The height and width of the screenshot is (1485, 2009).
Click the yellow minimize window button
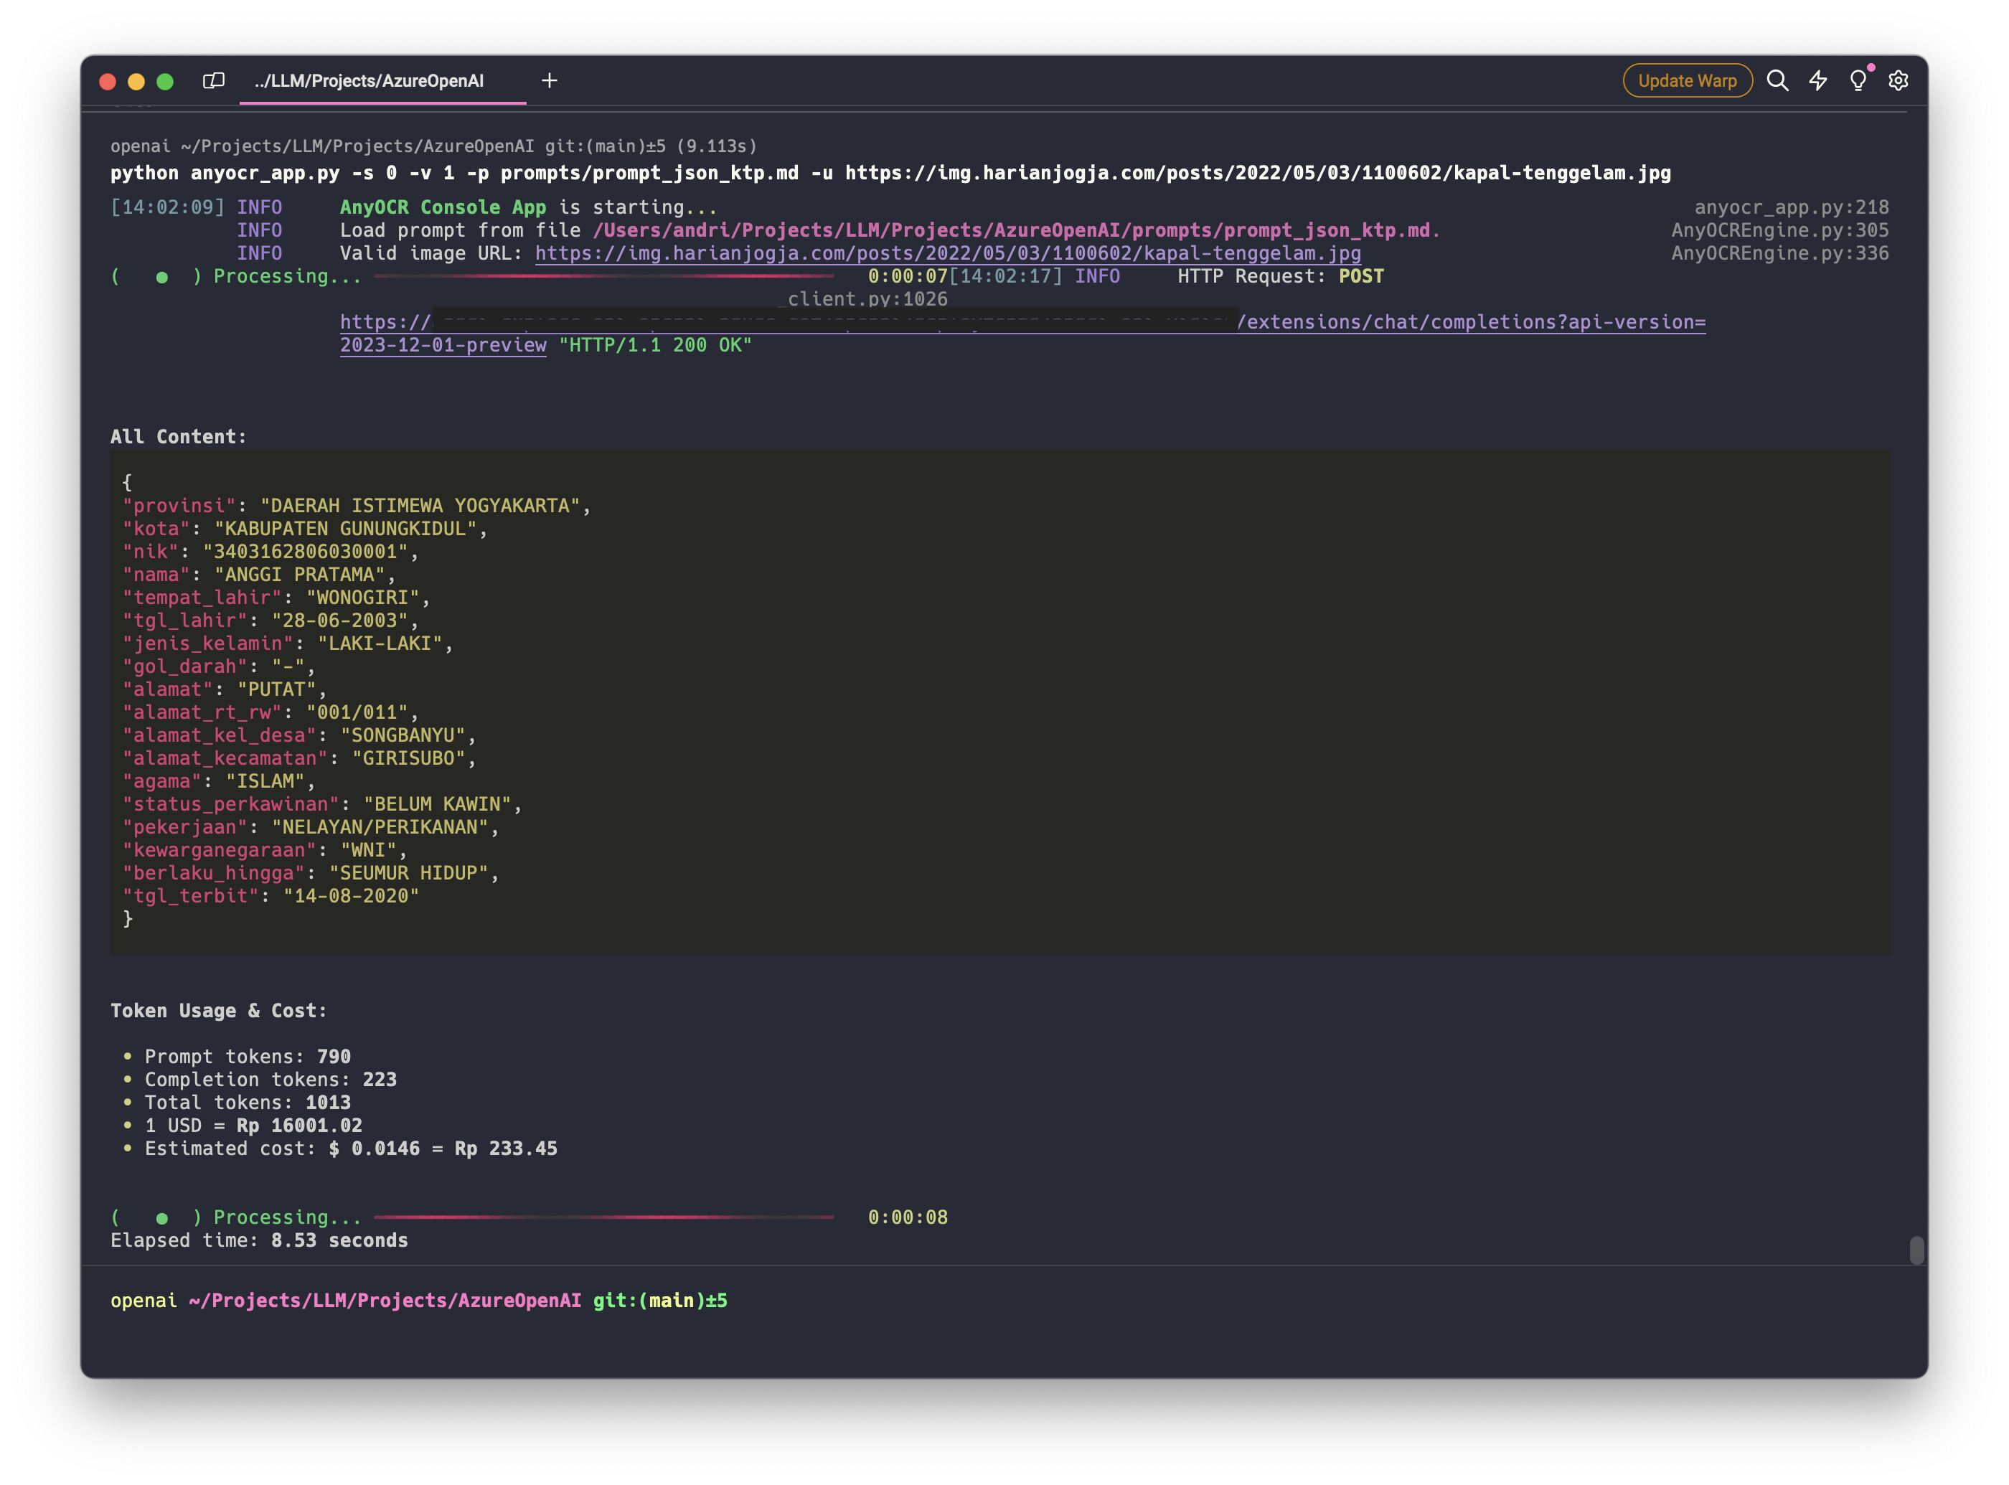(136, 82)
